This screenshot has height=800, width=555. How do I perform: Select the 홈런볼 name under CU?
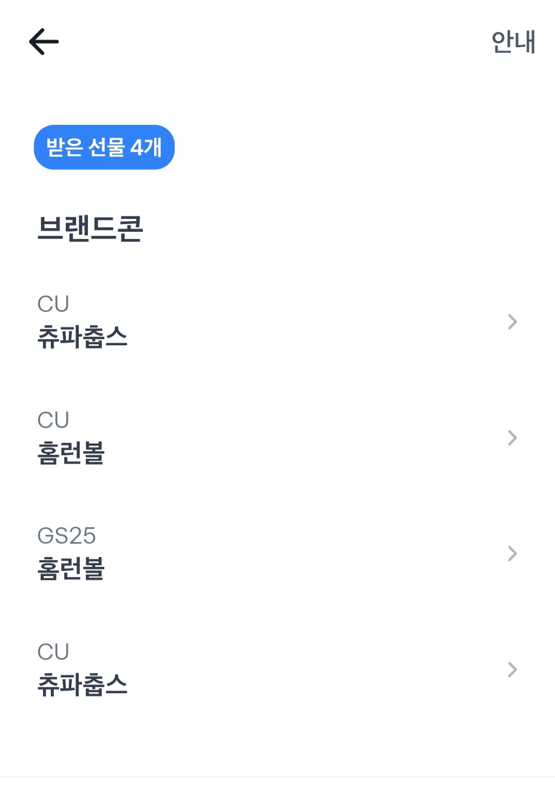(x=71, y=453)
